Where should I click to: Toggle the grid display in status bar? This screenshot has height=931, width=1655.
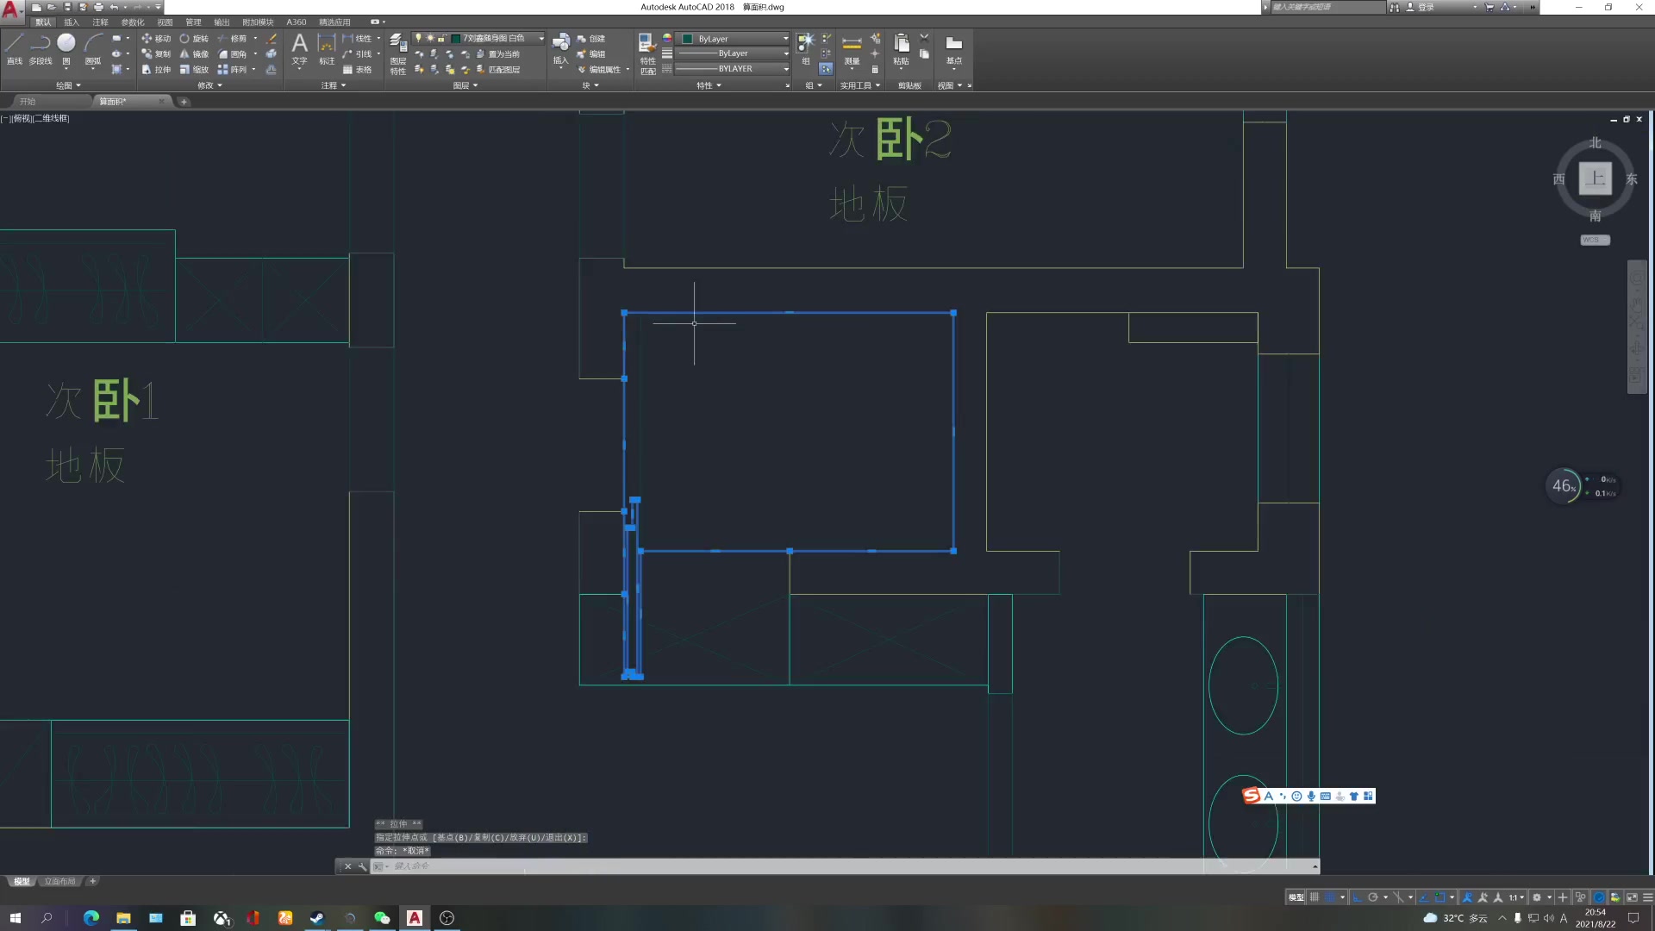click(1315, 897)
